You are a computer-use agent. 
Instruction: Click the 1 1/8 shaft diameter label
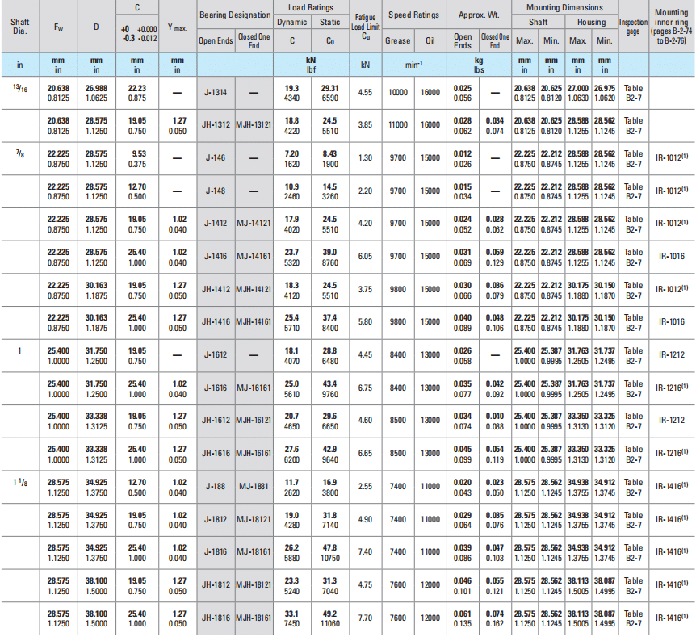pos(20,482)
